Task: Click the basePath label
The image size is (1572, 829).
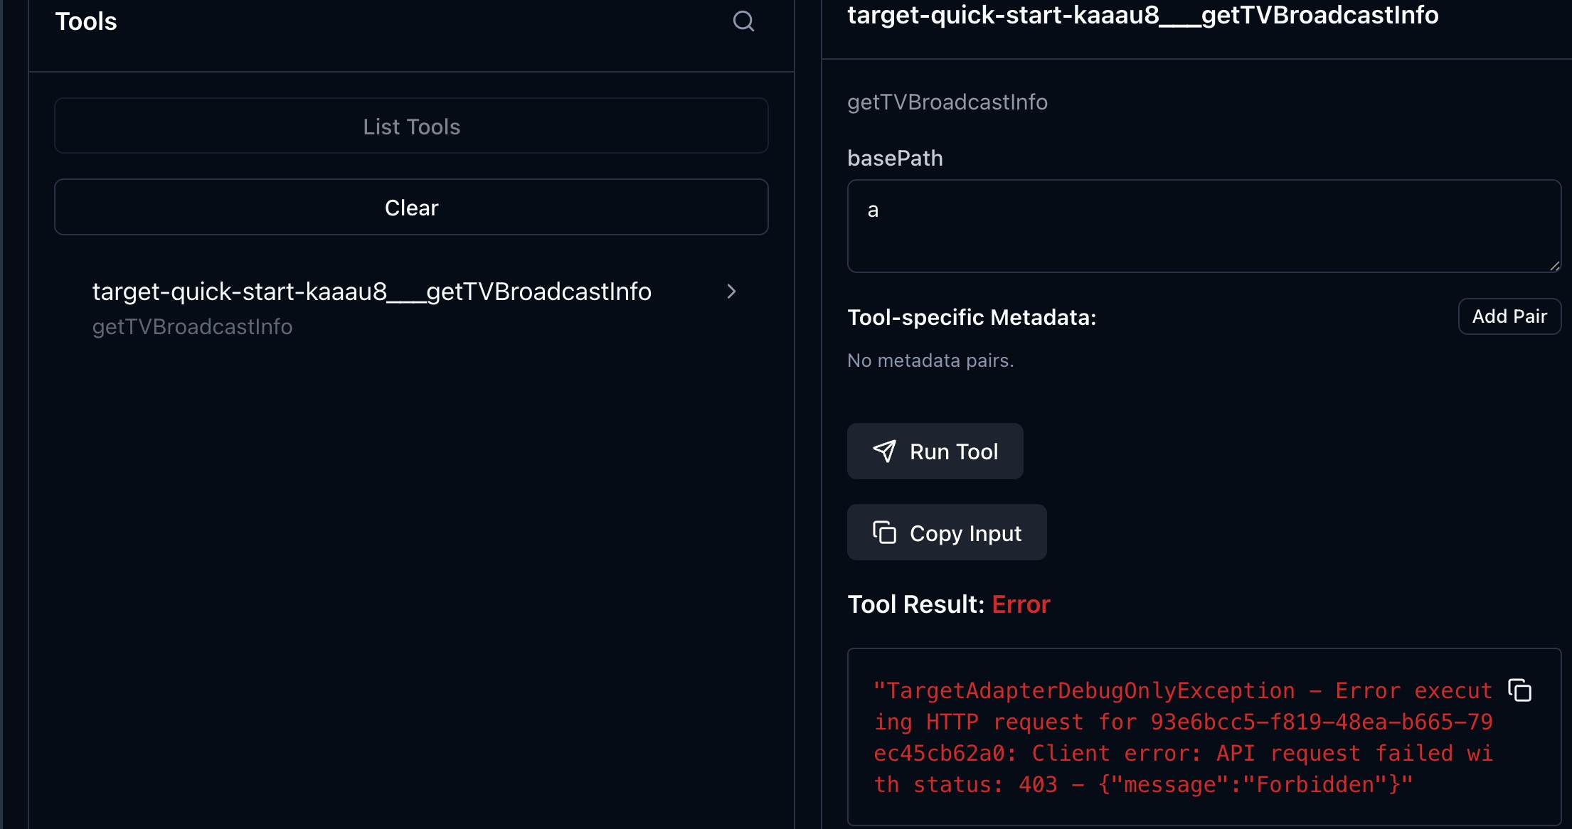Action: point(895,158)
